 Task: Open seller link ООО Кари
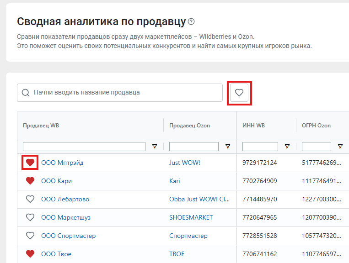tap(57, 181)
